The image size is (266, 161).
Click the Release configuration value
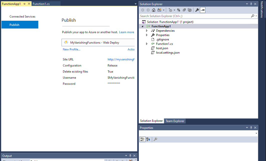[x=112, y=65]
